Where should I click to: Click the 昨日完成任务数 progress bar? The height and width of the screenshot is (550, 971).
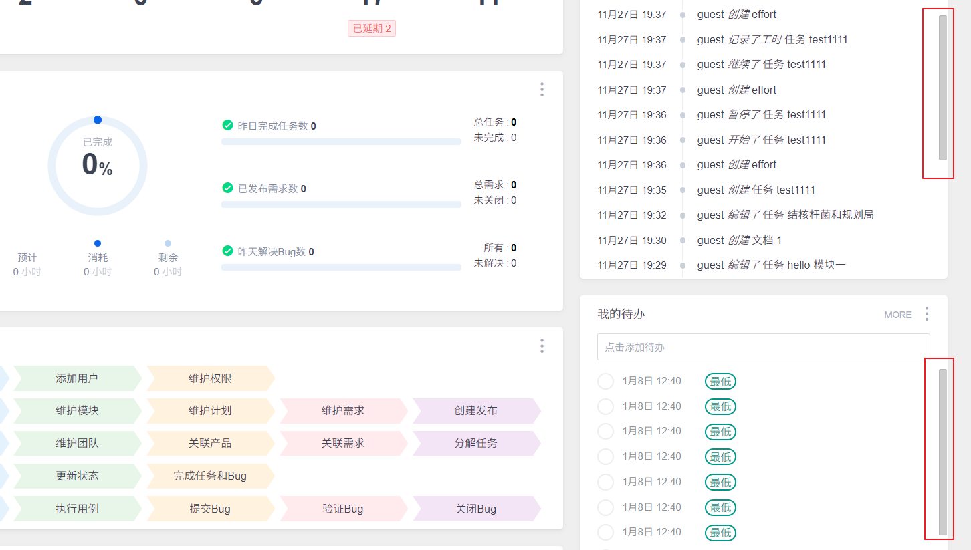341,142
